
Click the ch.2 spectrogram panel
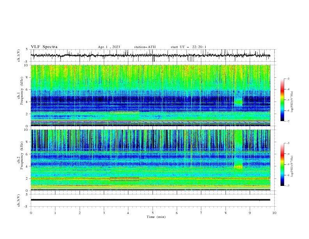[151, 160]
